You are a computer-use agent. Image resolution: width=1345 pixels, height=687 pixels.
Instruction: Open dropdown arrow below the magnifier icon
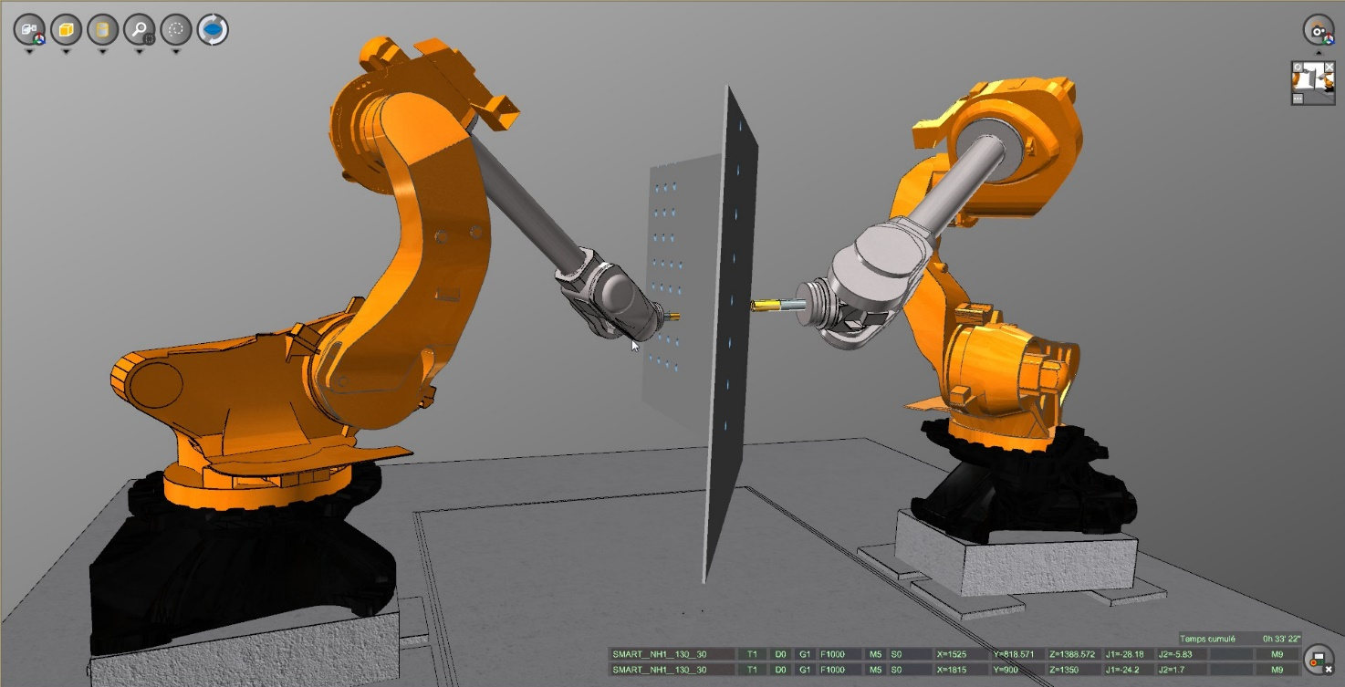click(140, 52)
